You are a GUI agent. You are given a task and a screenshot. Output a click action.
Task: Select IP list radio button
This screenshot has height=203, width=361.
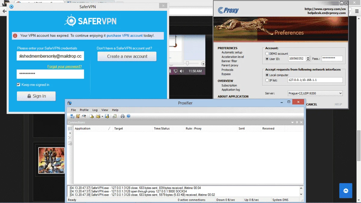point(267,80)
